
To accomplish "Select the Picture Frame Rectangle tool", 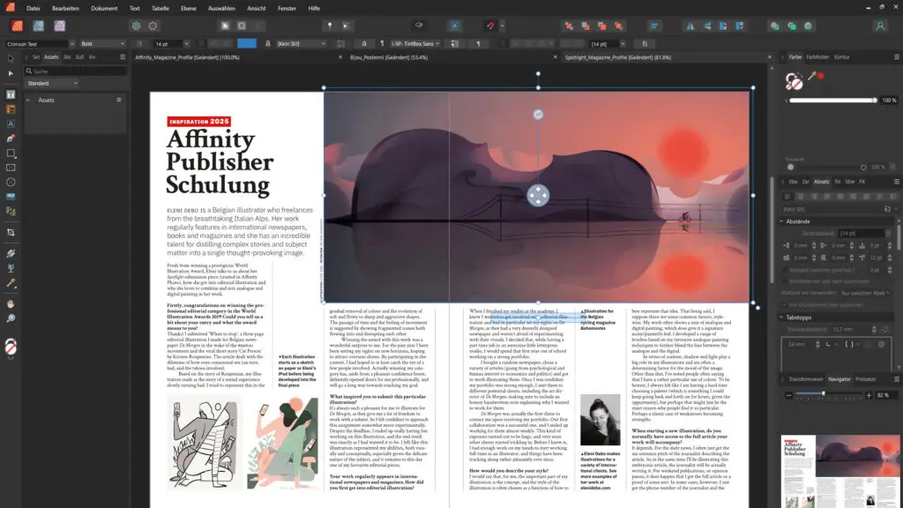I will pyautogui.click(x=11, y=168).
